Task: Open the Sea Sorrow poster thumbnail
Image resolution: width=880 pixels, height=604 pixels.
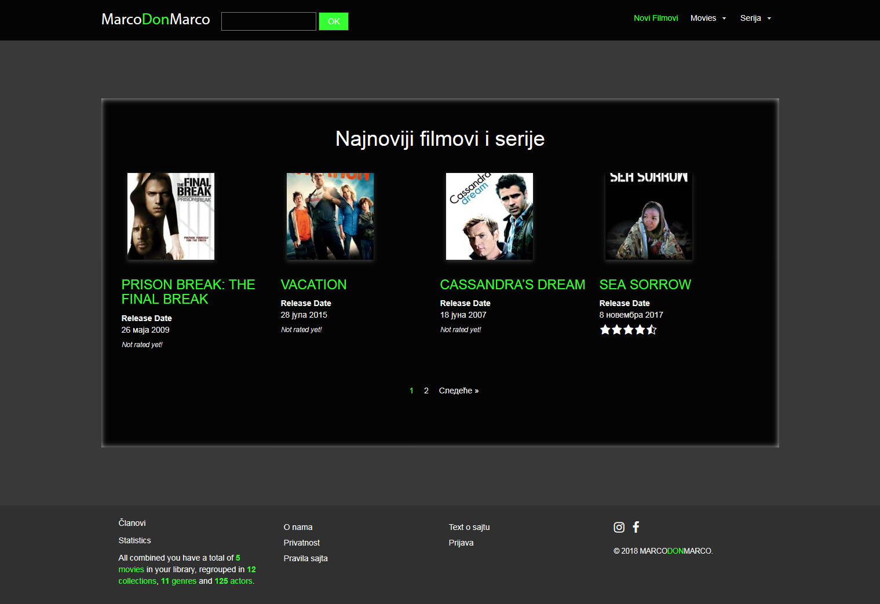Action: [x=649, y=216]
